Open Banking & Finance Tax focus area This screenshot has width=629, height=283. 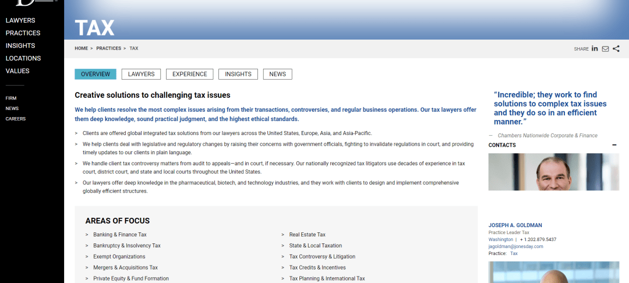coord(120,235)
